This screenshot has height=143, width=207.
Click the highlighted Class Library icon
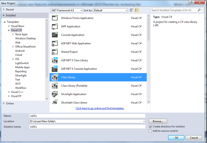click(x=55, y=77)
